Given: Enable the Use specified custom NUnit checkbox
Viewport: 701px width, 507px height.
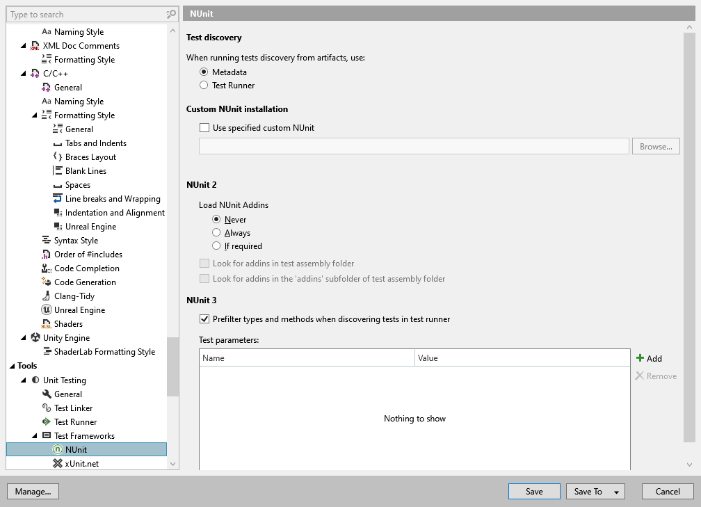Looking at the screenshot, I should coord(205,127).
